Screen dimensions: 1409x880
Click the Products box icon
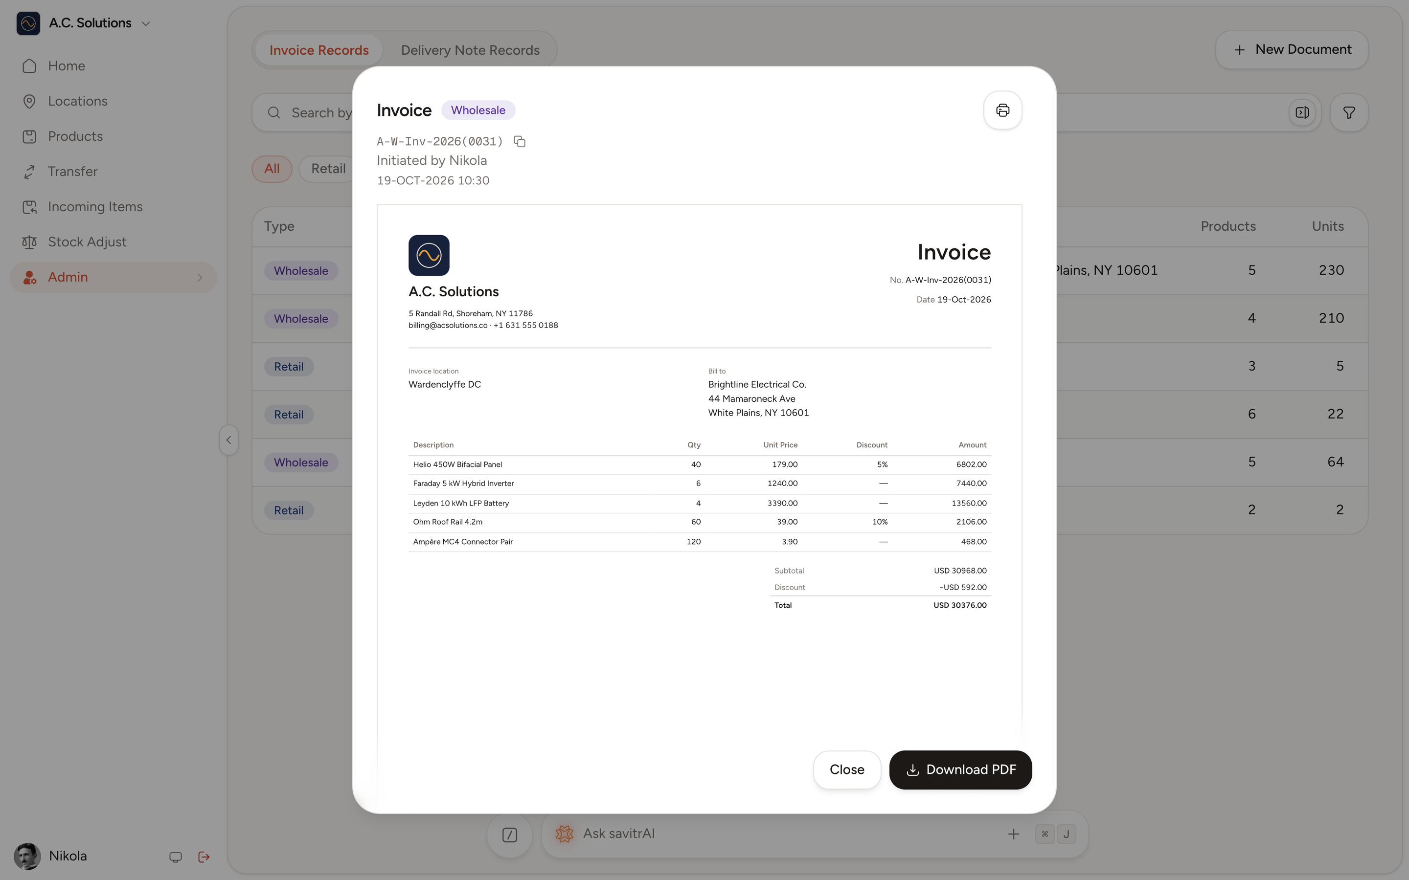[29, 136]
